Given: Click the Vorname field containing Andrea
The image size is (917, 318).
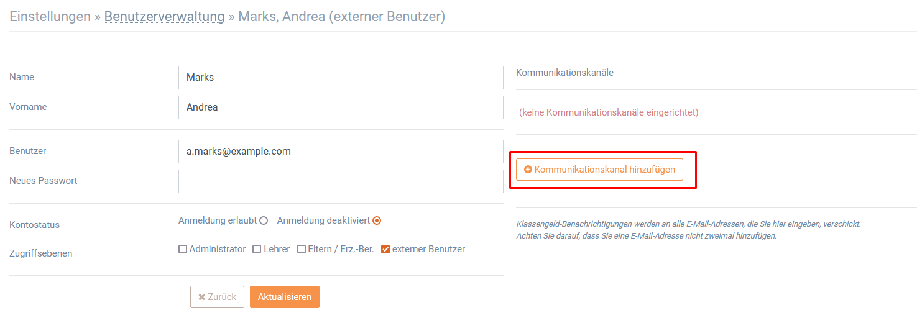Looking at the screenshot, I should [x=341, y=107].
